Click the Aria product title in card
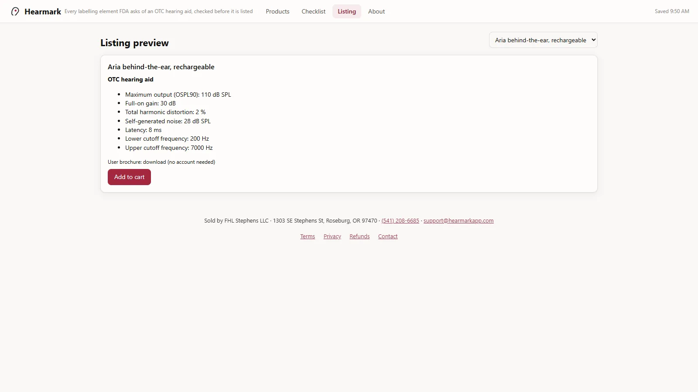 [161, 67]
